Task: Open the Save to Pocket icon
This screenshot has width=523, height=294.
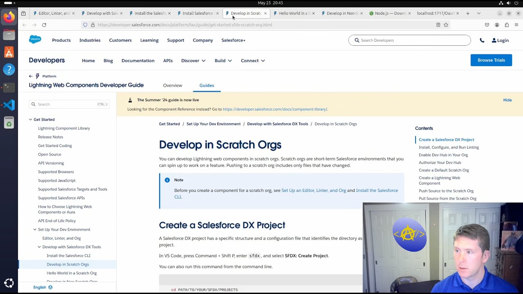Action: coord(487,25)
